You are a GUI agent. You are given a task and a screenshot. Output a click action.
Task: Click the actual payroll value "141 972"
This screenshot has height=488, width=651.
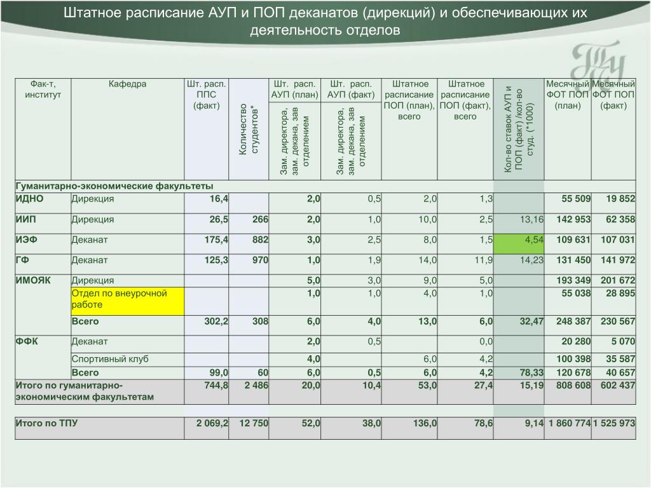click(618, 260)
